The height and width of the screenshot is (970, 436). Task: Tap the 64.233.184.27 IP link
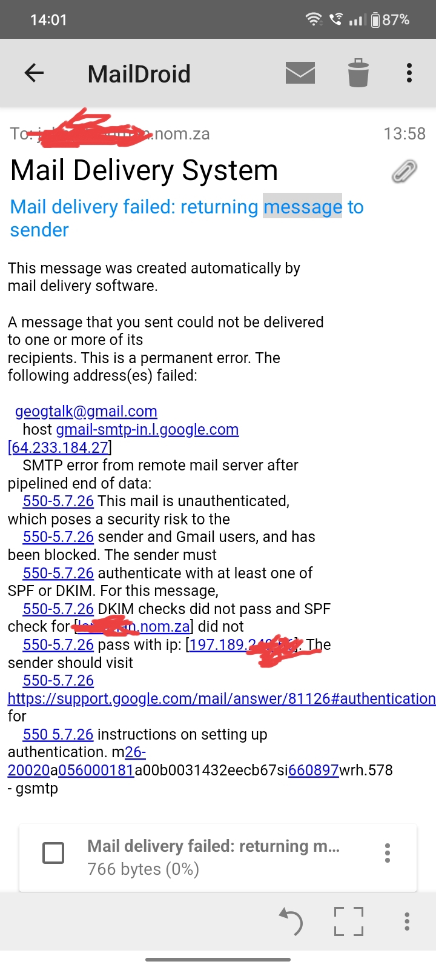(x=59, y=447)
